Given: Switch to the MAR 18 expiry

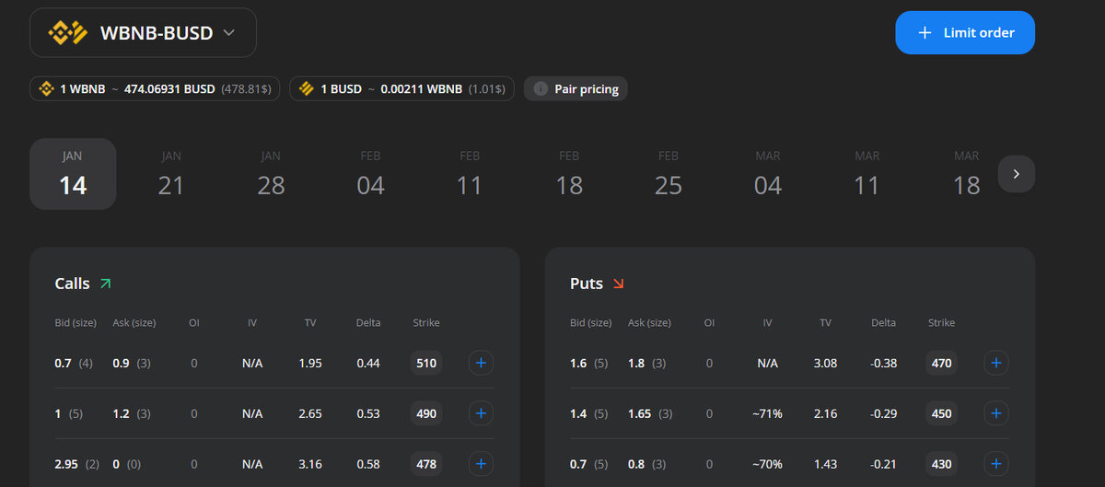Looking at the screenshot, I should pyautogui.click(x=967, y=174).
